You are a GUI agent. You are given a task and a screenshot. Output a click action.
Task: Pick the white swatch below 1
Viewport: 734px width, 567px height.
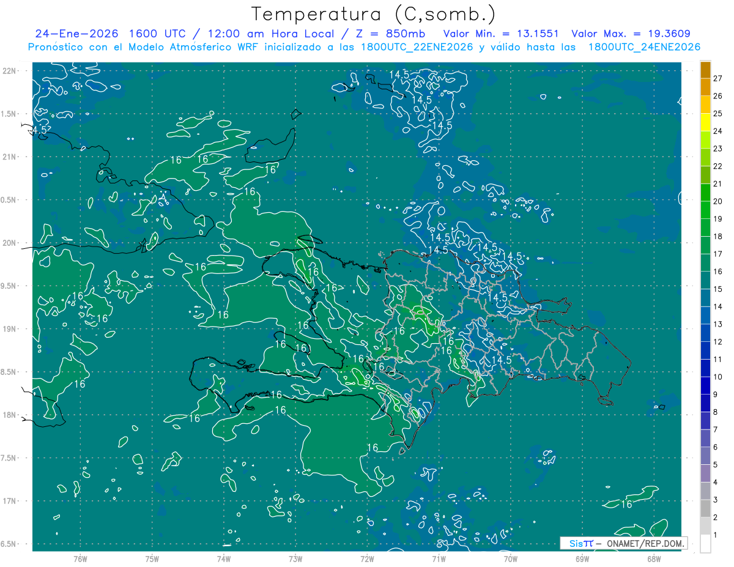[x=705, y=544]
